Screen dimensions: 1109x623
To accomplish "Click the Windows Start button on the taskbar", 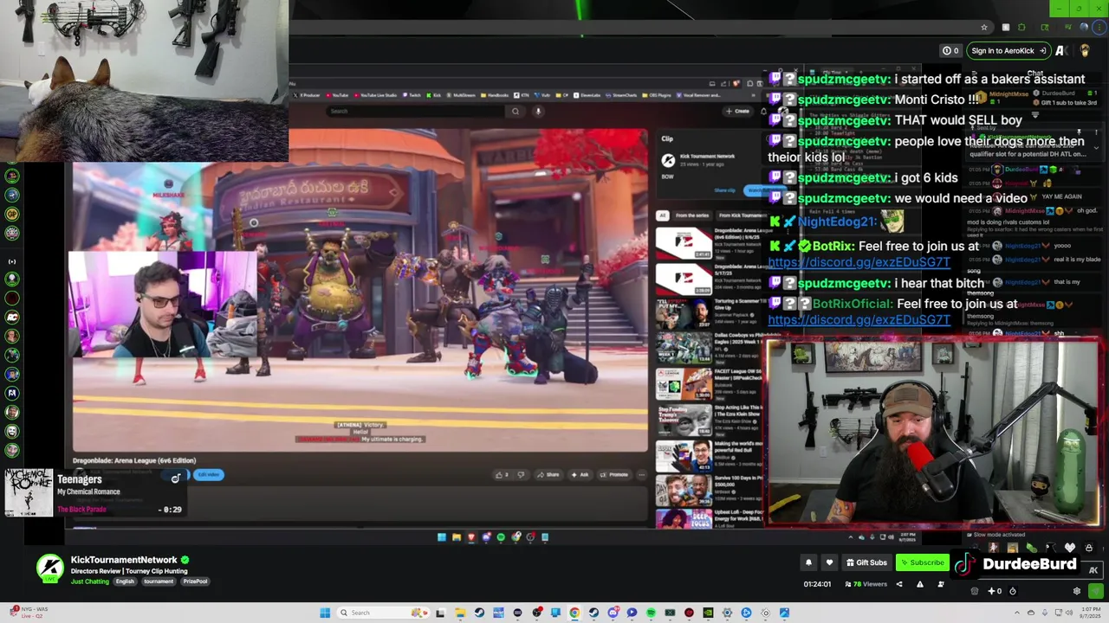I will (x=325, y=613).
